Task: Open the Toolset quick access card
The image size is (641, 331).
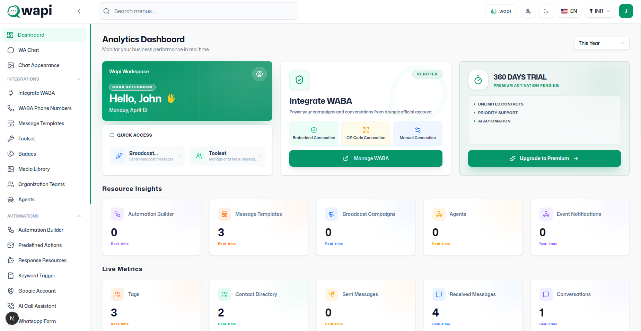Action: pos(227,156)
